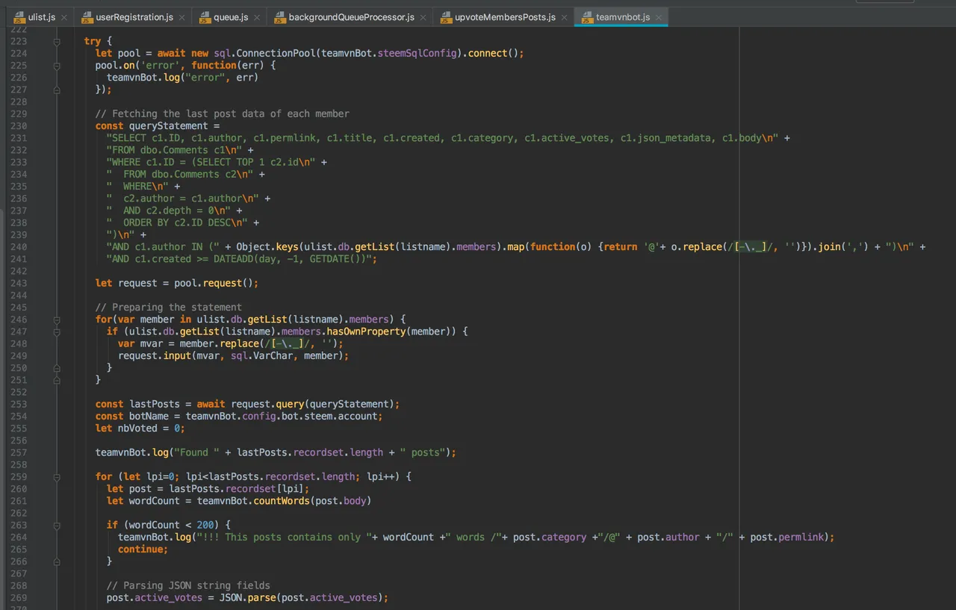Screen dimensions: 956x610
Task: Select the teamvnbot.js tab
Action: tap(621, 17)
